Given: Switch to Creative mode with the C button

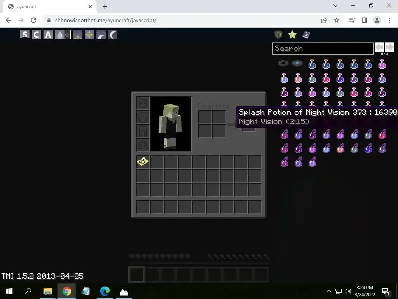Looking at the screenshot, I should (36, 35).
